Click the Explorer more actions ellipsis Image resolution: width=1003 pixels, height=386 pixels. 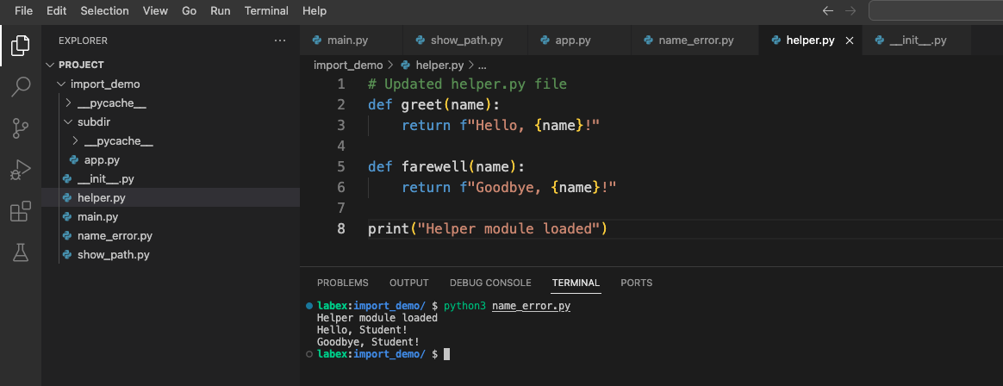click(279, 40)
